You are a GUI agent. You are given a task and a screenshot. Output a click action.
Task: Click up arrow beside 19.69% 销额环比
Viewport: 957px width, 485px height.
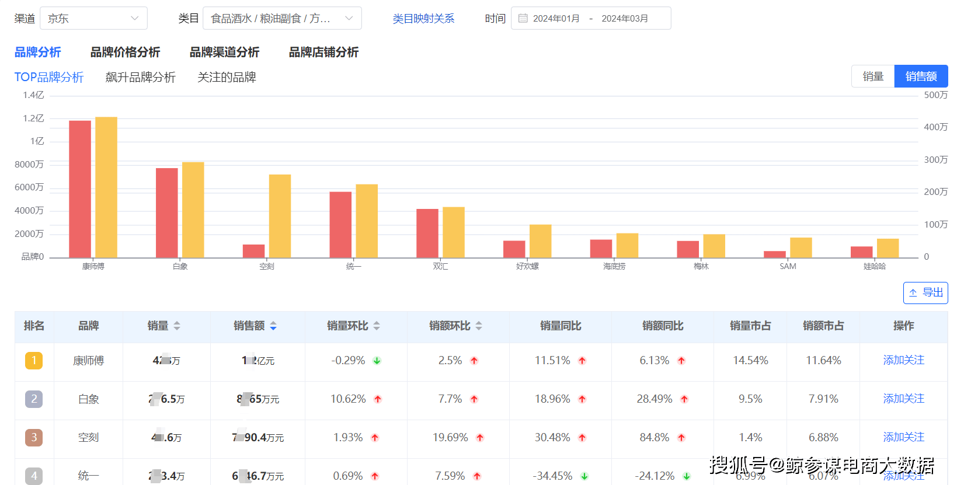tap(480, 438)
